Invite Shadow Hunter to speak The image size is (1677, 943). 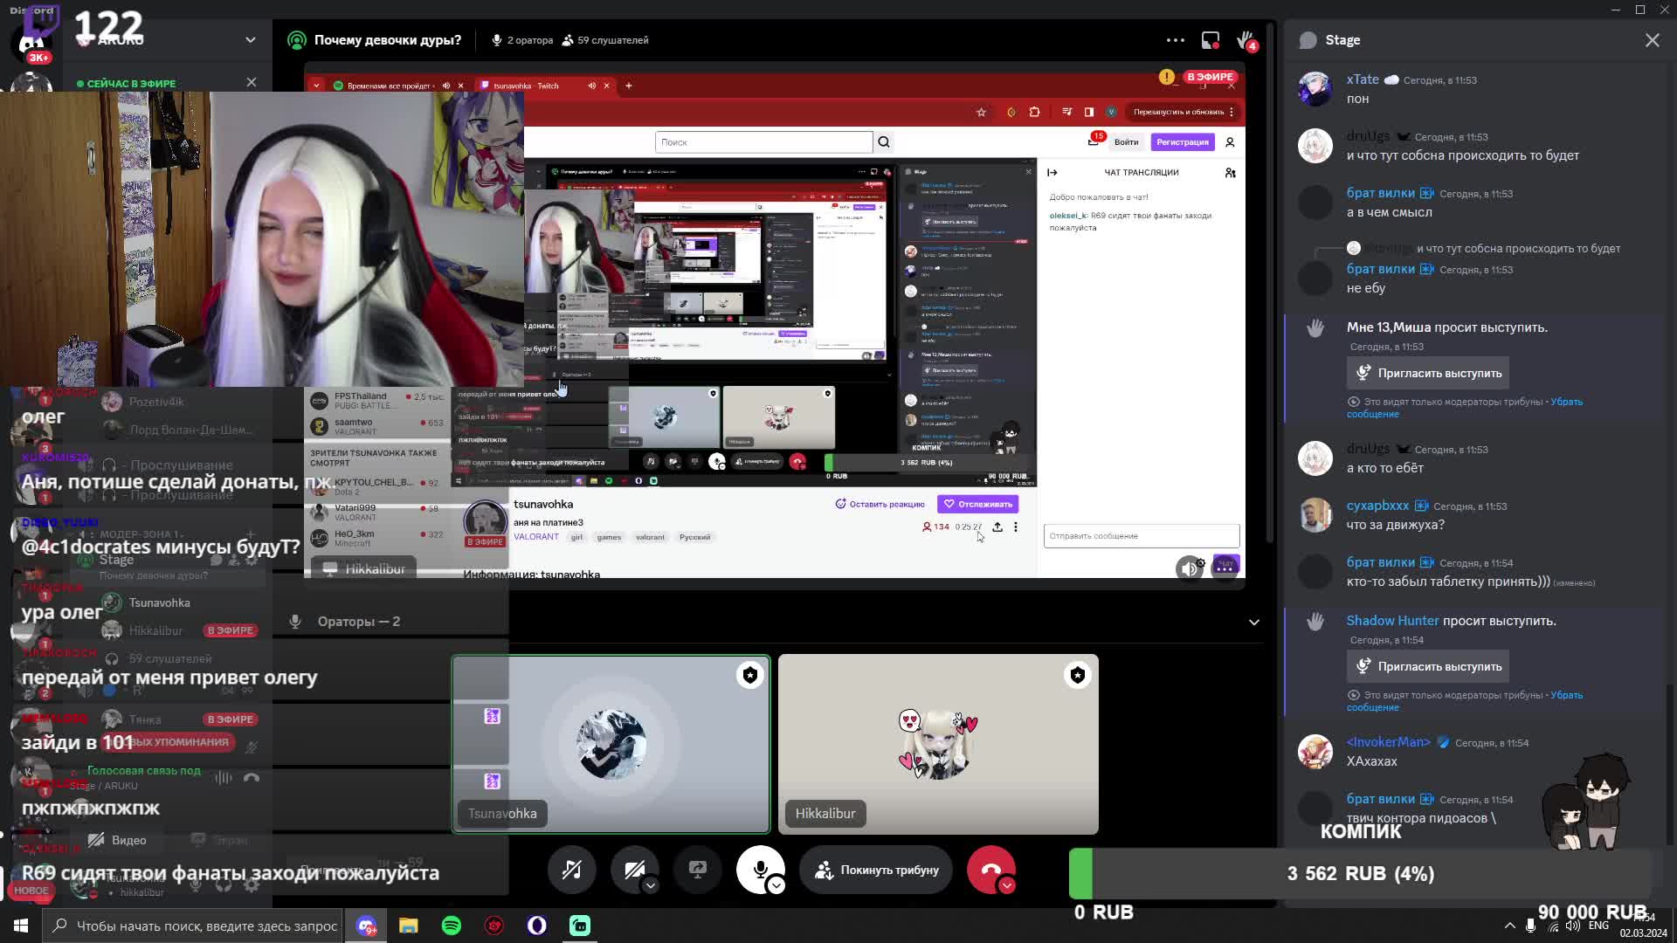pyautogui.click(x=1428, y=666)
